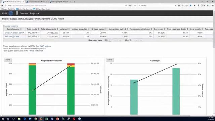The width and height of the screenshot is (215, 121).
Task: Open Zimbra Web Client bookmark
Action: [24, 9]
